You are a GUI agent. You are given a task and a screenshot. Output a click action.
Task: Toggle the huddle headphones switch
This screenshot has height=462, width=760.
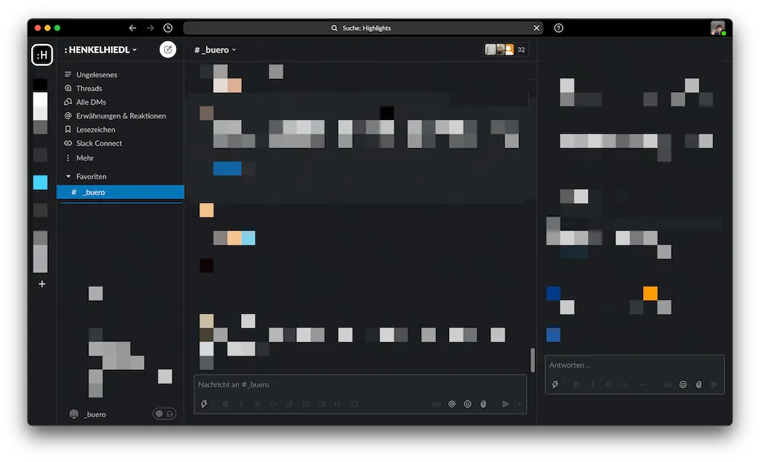point(165,414)
